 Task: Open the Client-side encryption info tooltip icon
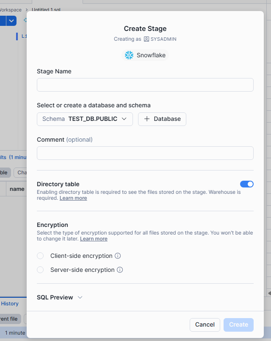[117, 256]
